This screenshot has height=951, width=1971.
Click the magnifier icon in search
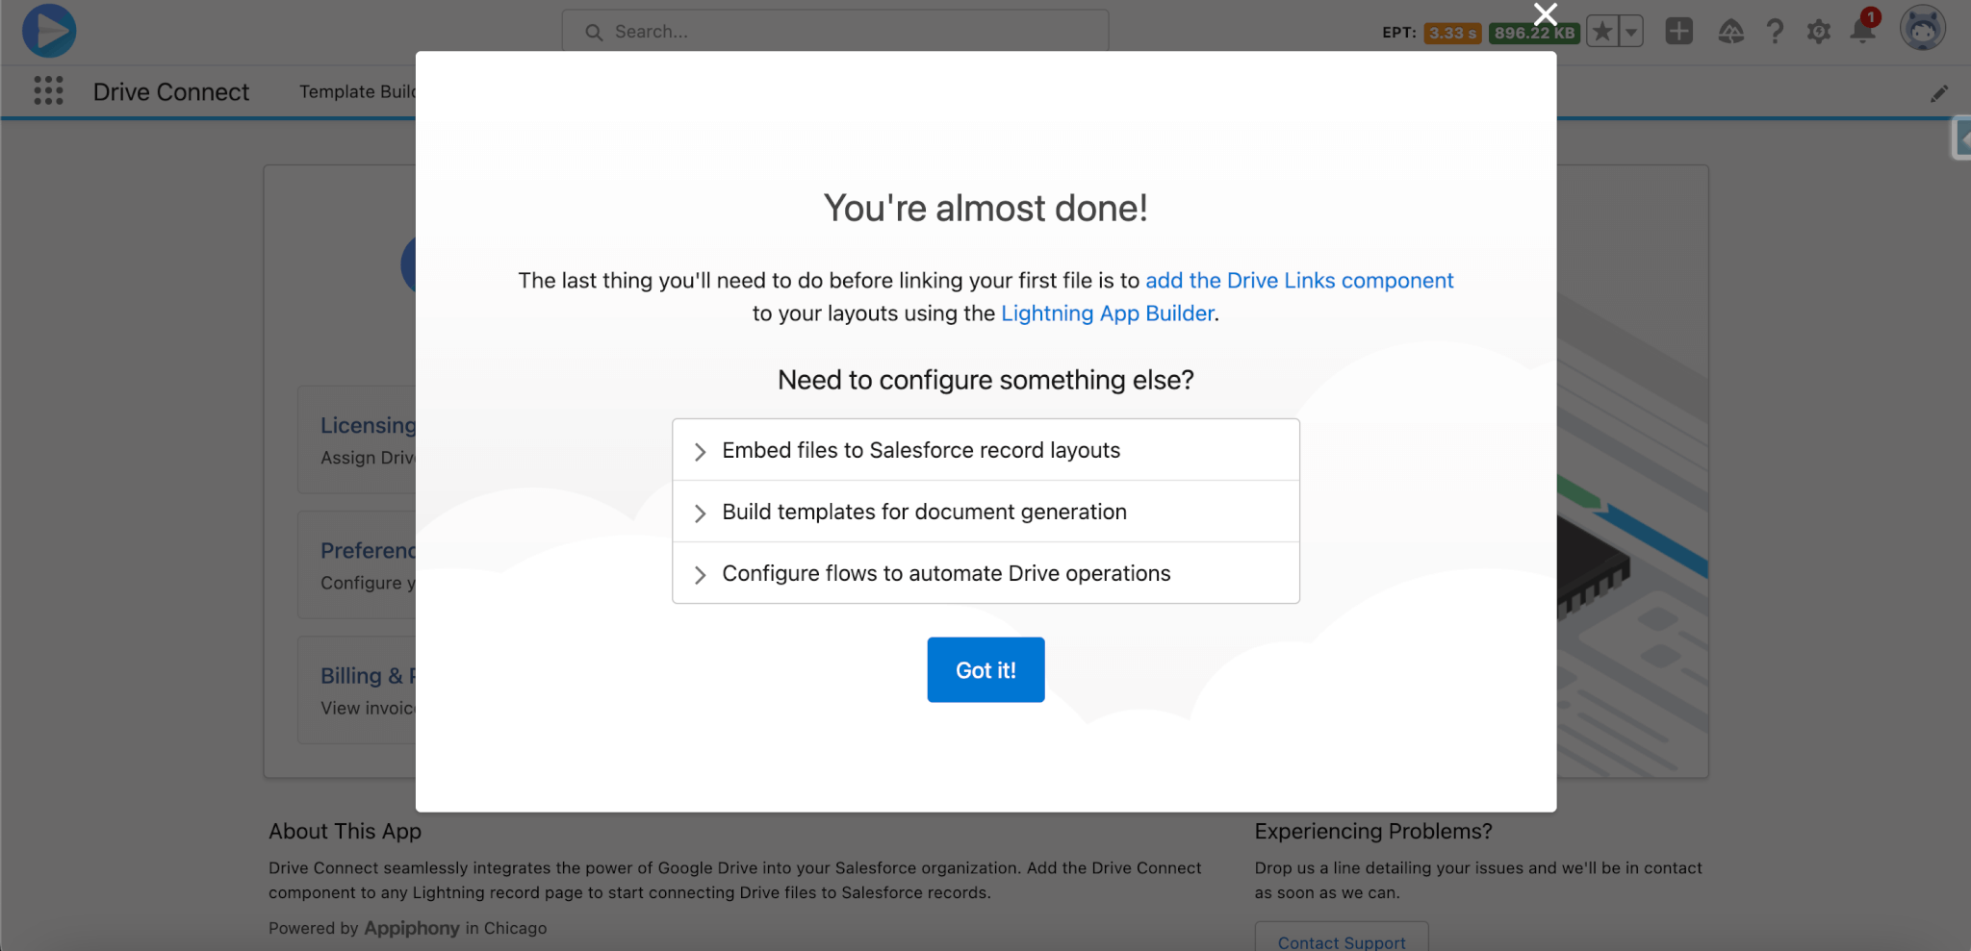pyautogui.click(x=594, y=33)
